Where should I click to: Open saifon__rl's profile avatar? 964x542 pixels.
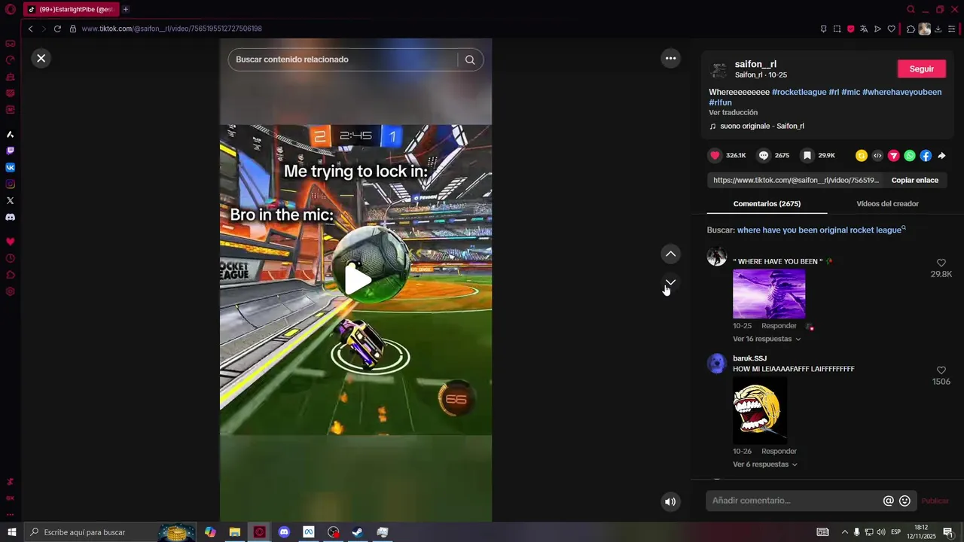[x=719, y=69]
